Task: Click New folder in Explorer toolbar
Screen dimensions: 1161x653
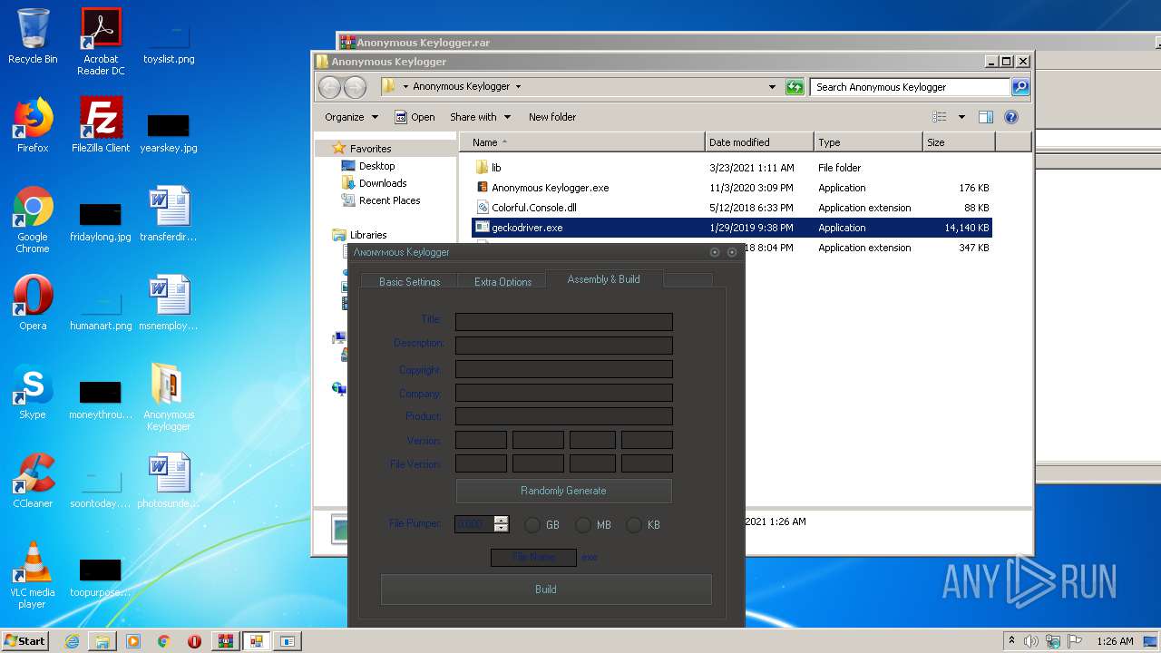Action: (x=552, y=117)
